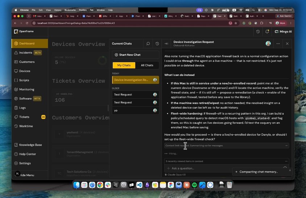Open Chrome extensions puzzle icon
Viewport: 306px width, 198px height.
[x=261, y=23]
